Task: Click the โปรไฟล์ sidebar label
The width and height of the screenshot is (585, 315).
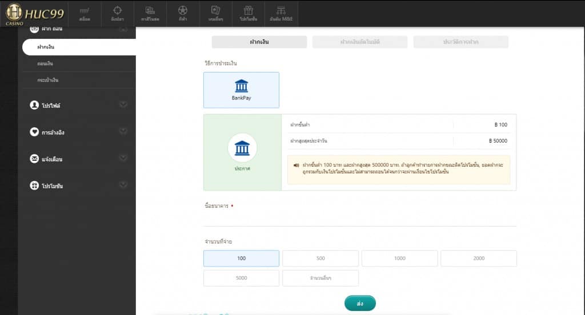Action: pyautogui.click(x=51, y=106)
